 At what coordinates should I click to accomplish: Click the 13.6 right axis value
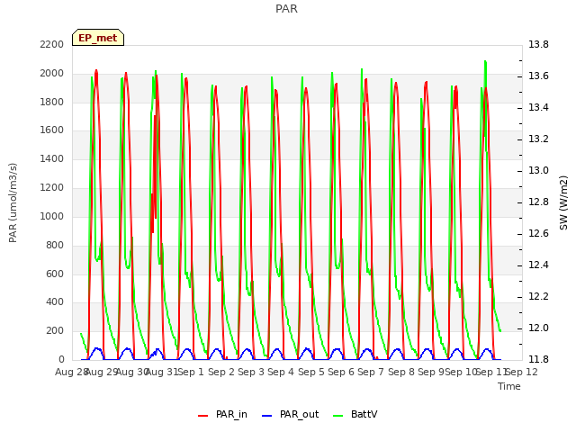coord(538,76)
